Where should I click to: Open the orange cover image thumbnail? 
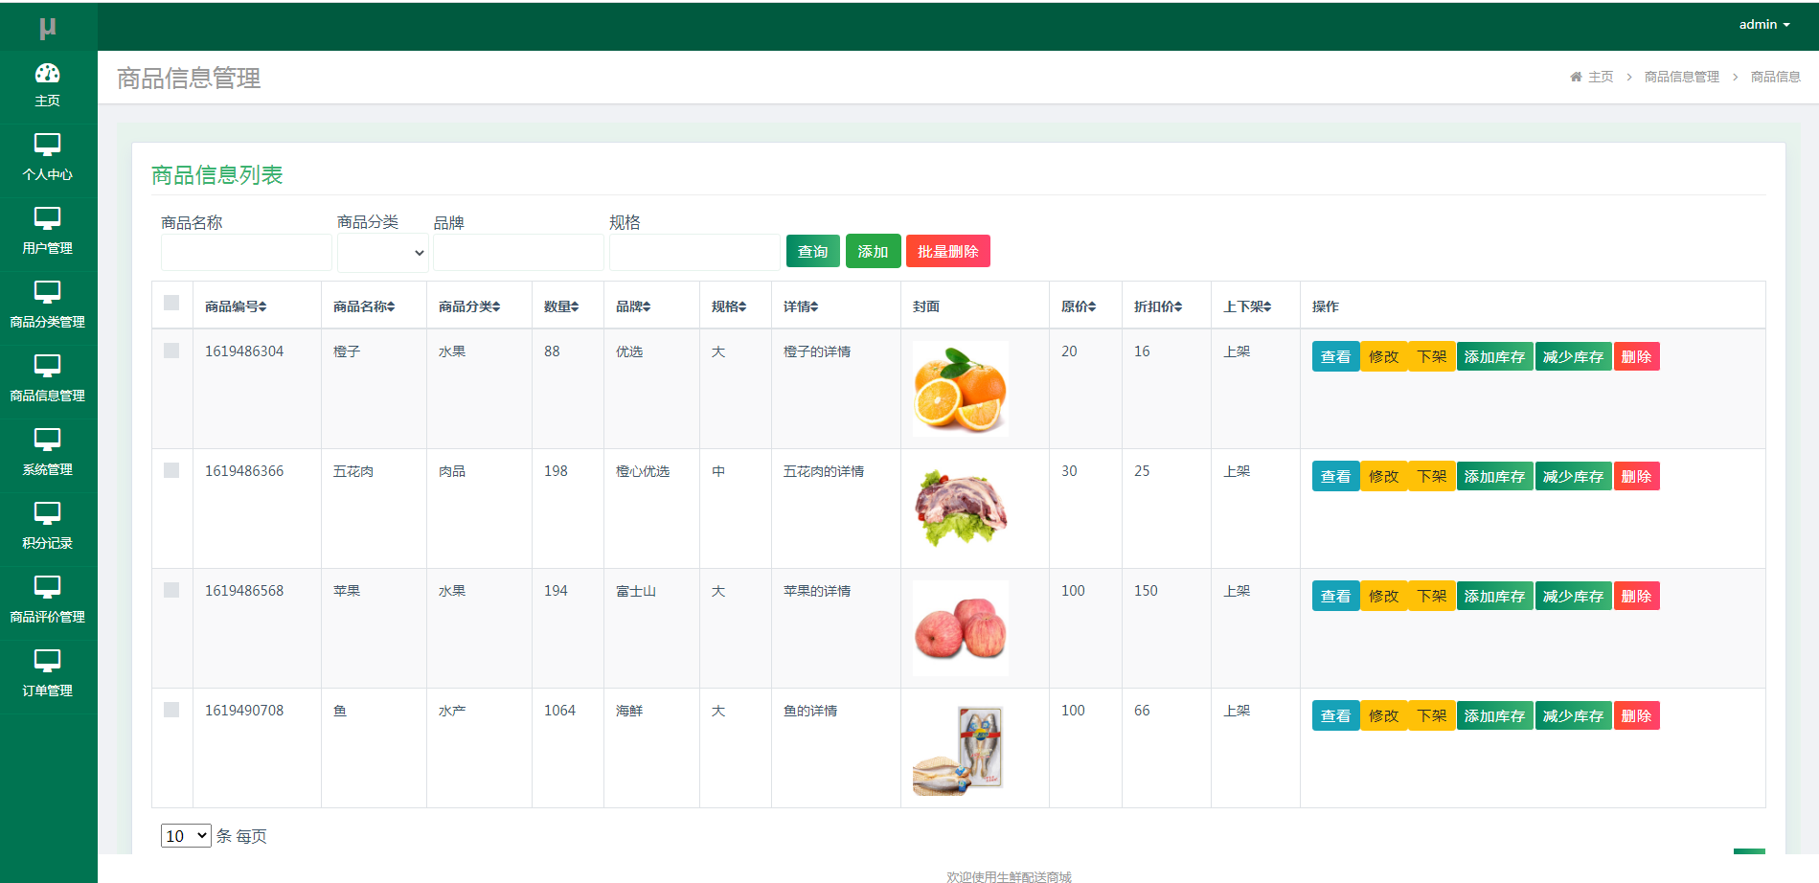pos(961,389)
